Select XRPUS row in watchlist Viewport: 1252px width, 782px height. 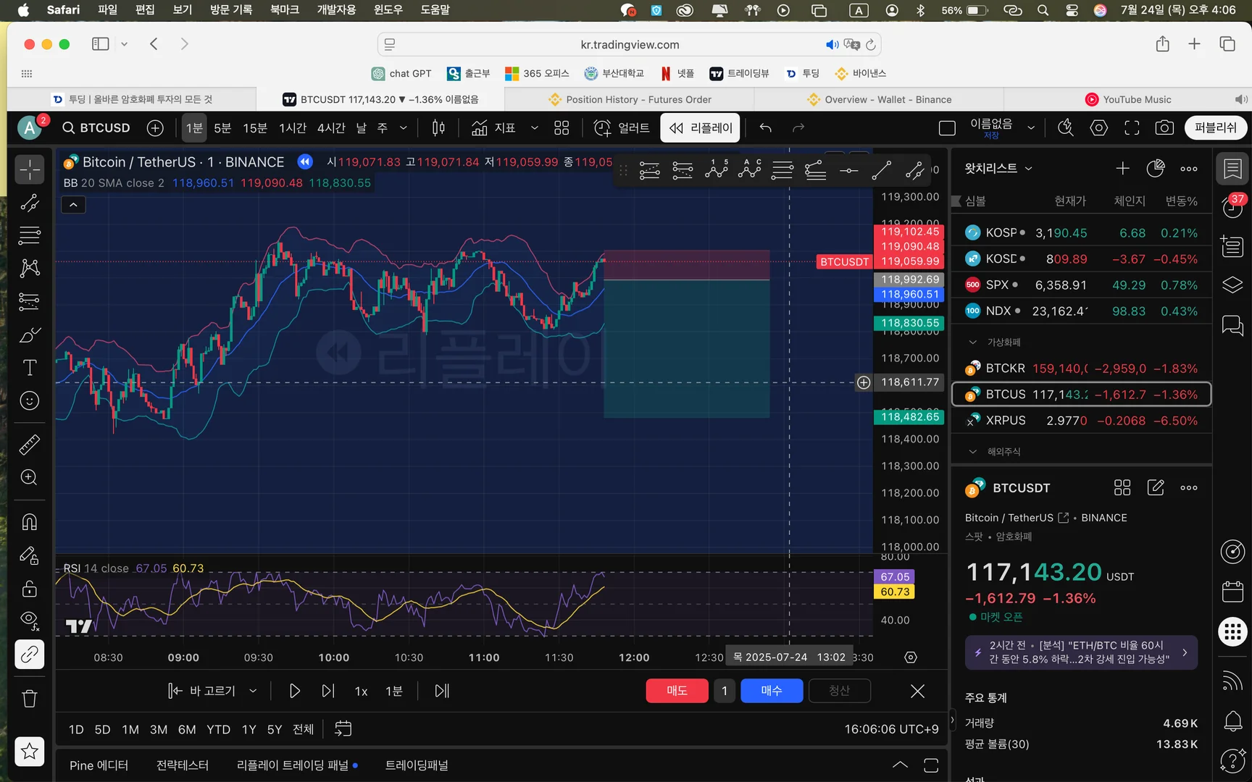[1081, 421]
